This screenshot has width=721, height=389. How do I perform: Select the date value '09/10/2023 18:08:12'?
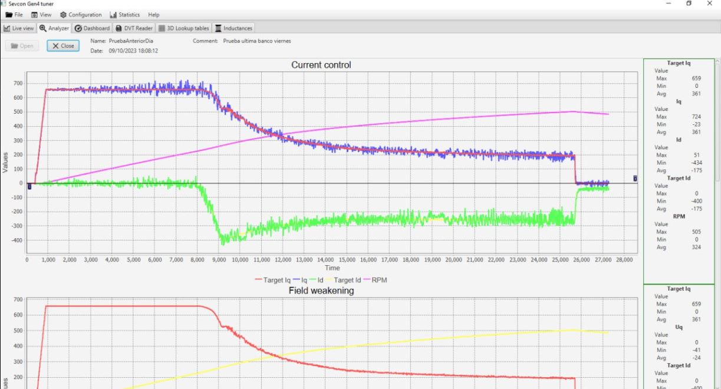click(x=133, y=51)
